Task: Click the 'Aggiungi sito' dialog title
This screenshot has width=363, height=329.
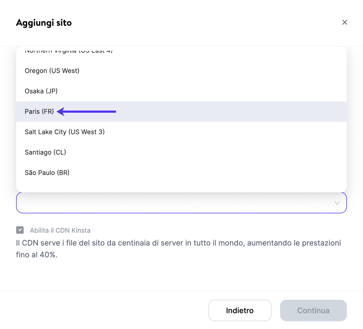Action: pyautogui.click(x=44, y=23)
